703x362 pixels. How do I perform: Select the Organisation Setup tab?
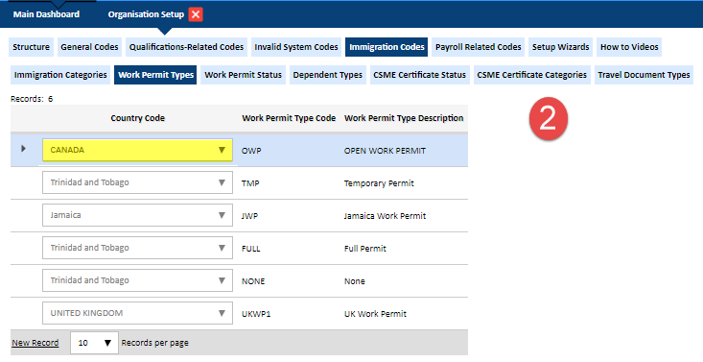146,14
